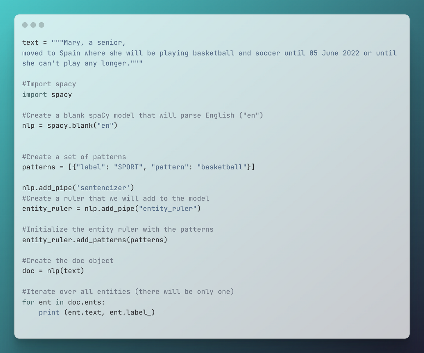Click the middle gray window dot
This screenshot has height=353, width=424.
coord(33,25)
